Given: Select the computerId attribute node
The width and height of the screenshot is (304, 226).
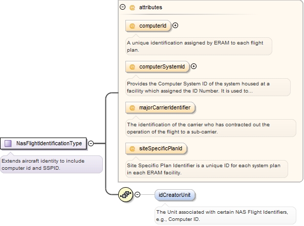Looking at the screenshot, I should (148, 26).
